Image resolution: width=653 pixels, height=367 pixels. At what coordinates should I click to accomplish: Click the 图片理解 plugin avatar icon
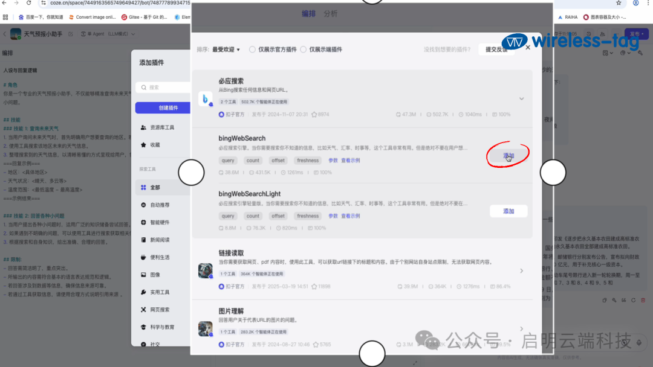coord(205,329)
